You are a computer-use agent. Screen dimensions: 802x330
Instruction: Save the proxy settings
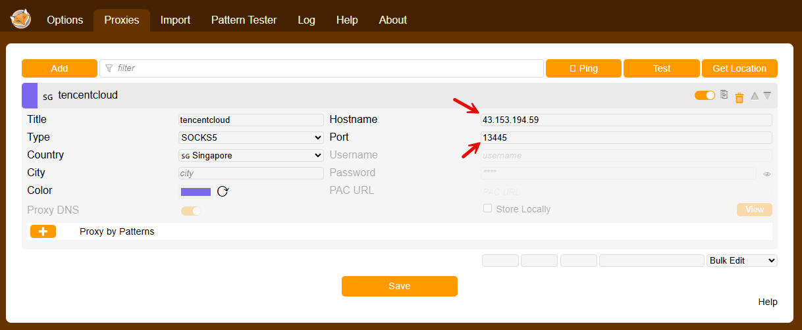400,286
